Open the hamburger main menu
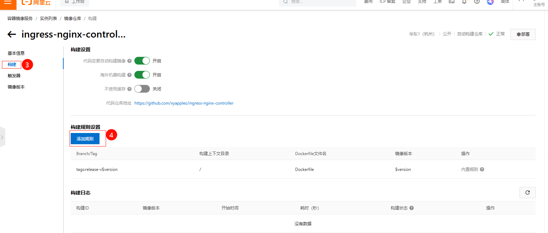This screenshot has height=233, width=548. (8, 2)
